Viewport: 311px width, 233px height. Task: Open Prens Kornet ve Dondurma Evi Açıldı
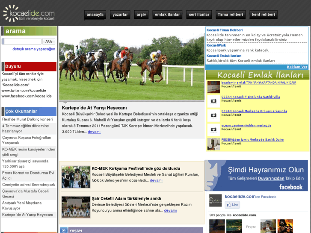28,175
